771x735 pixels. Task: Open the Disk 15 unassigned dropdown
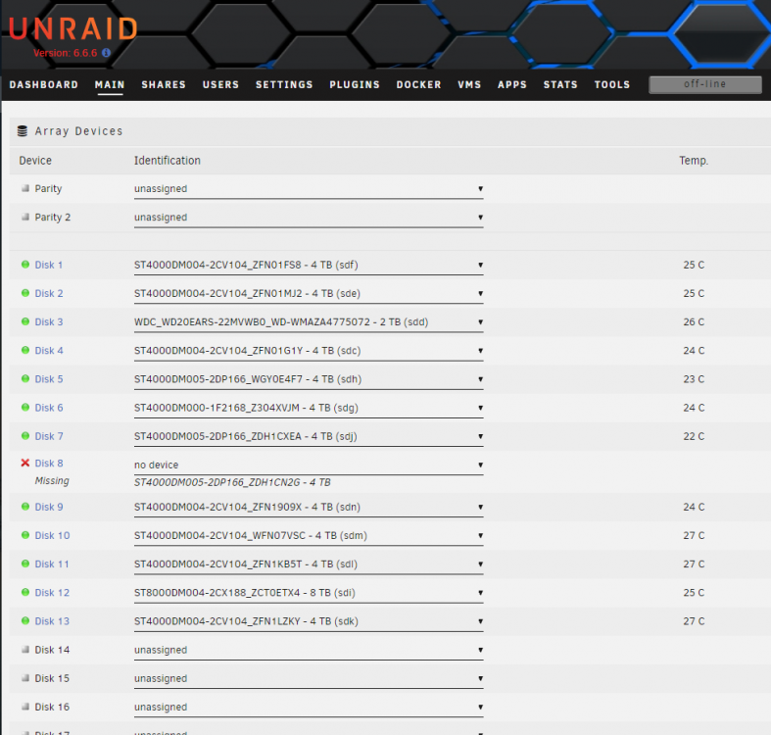click(309, 679)
